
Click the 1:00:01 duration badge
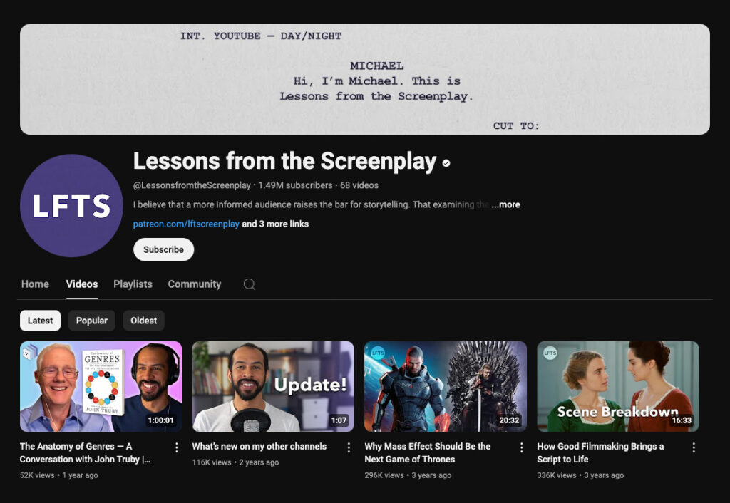pos(160,420)
